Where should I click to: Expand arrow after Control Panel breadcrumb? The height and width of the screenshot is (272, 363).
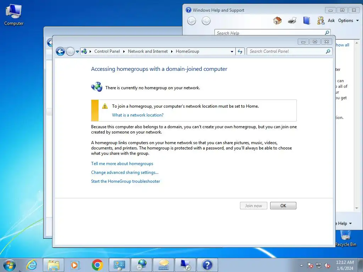124,51
